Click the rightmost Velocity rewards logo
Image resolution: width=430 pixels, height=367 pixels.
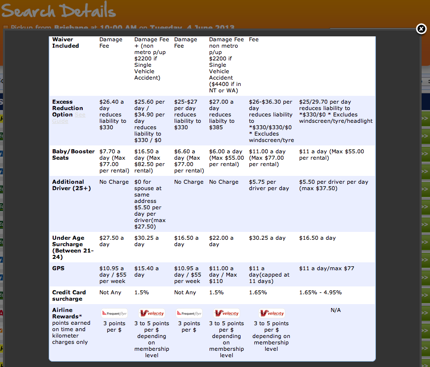271,313
